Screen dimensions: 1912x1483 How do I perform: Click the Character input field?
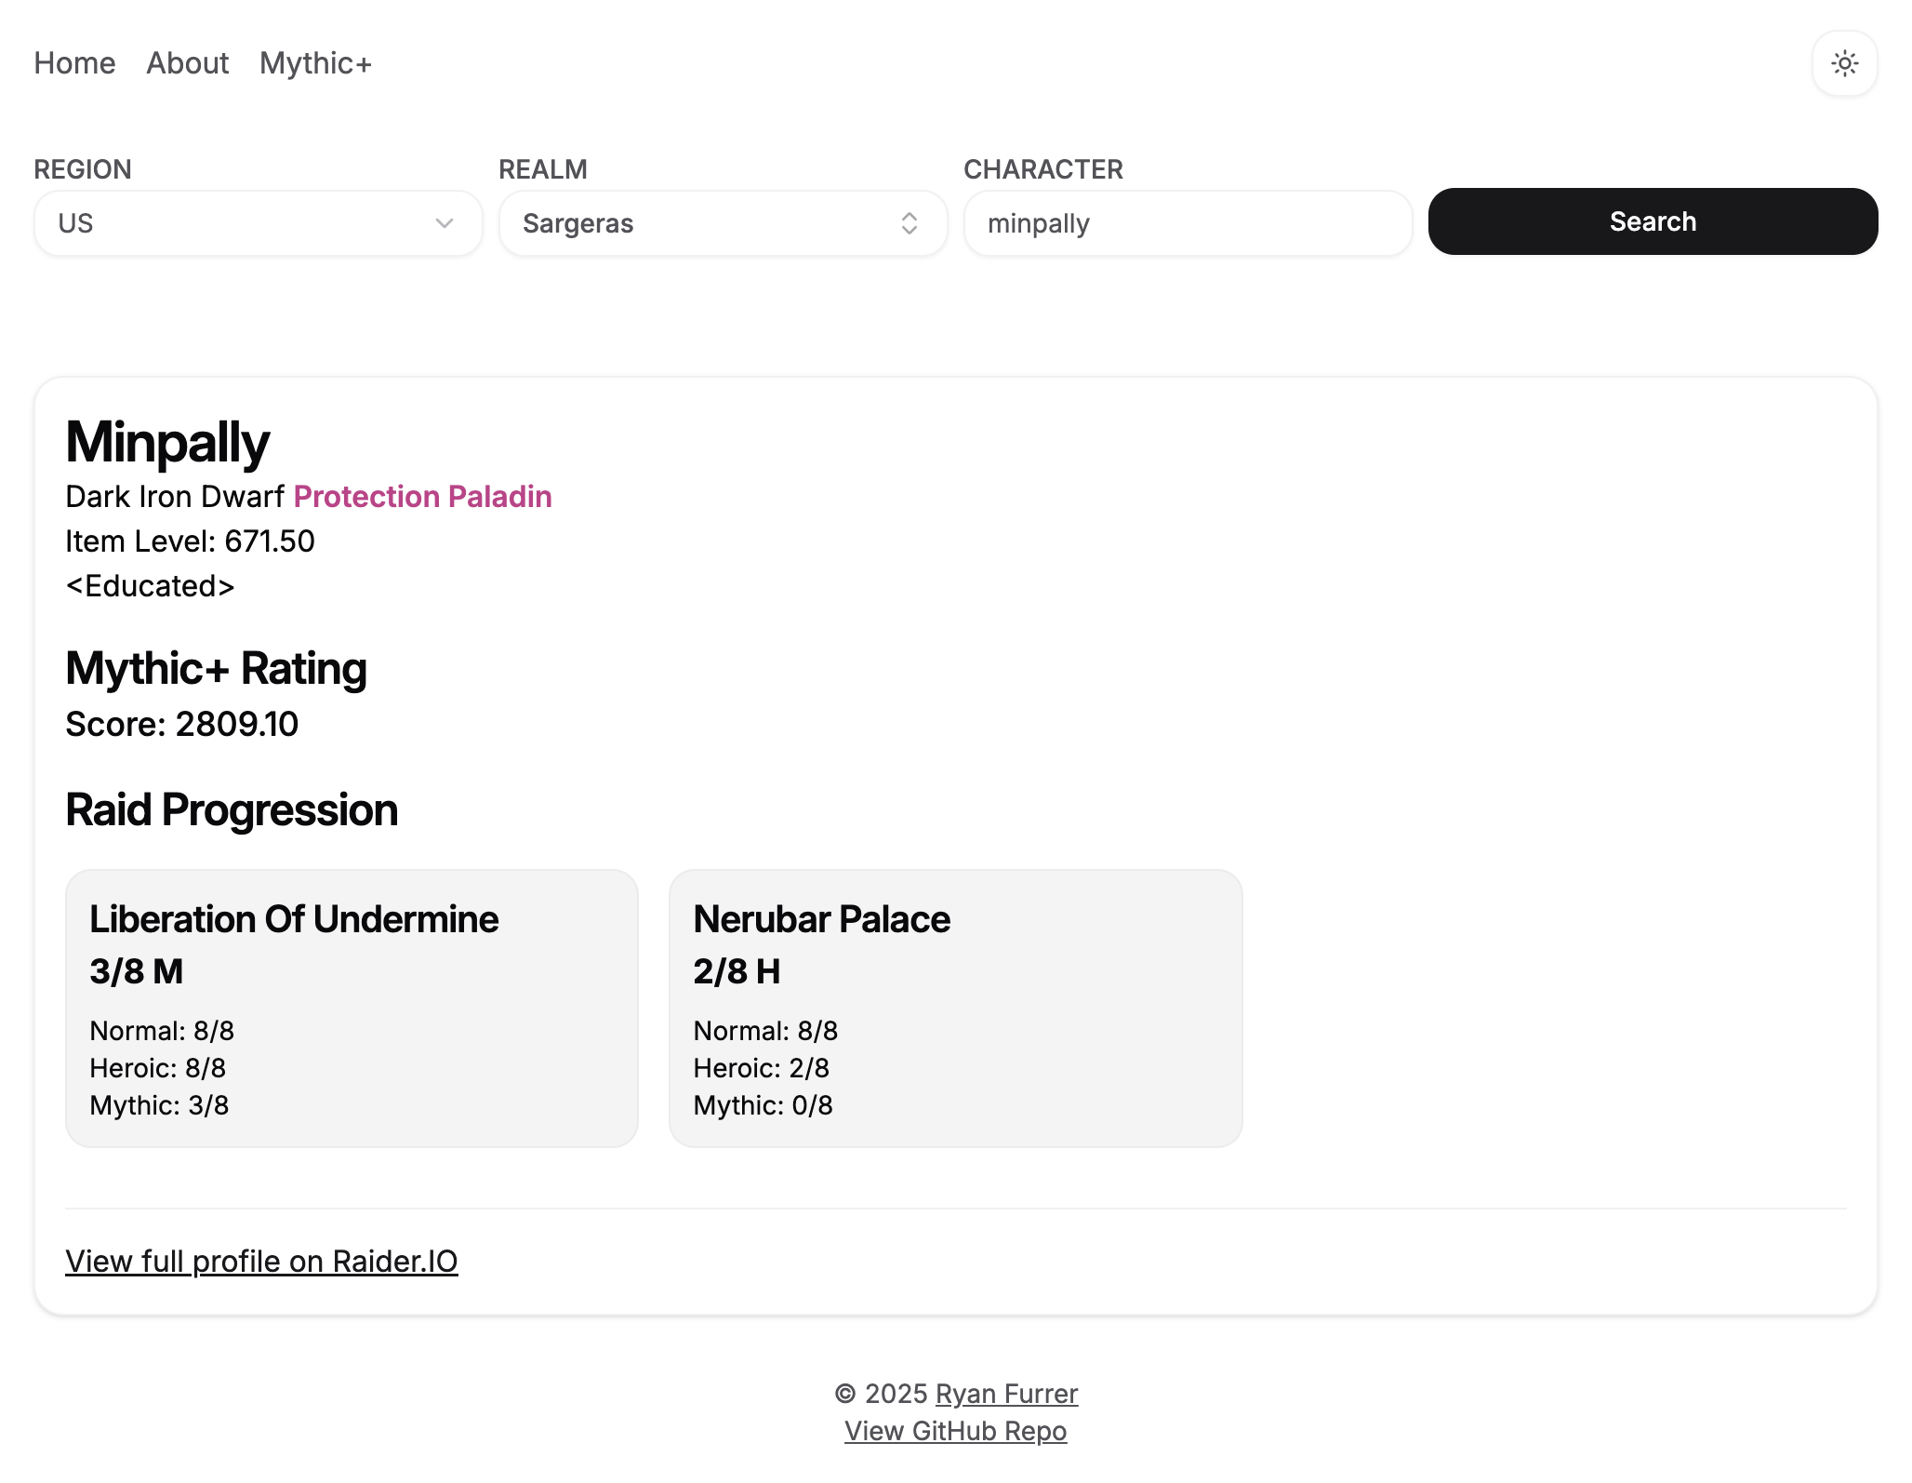click(x=1188, y=223)
